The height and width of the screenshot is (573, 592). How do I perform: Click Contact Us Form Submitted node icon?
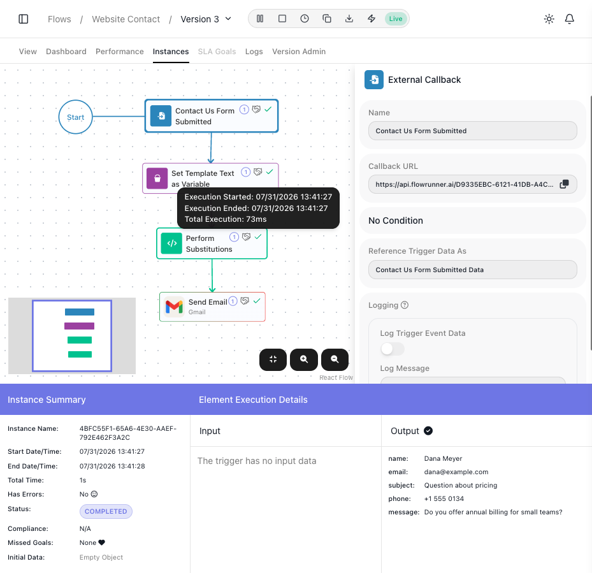click(161, 115)
